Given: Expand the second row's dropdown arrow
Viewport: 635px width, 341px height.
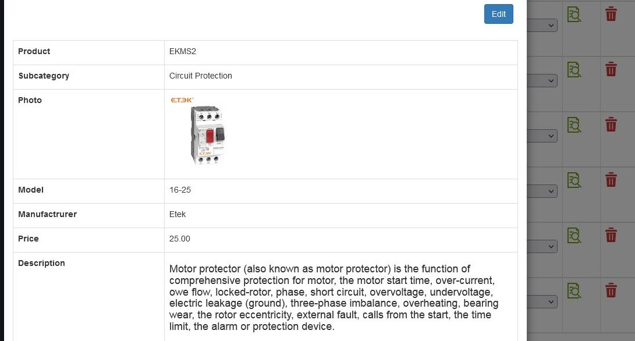Looking at the screenshot, I should click(551, 80).
